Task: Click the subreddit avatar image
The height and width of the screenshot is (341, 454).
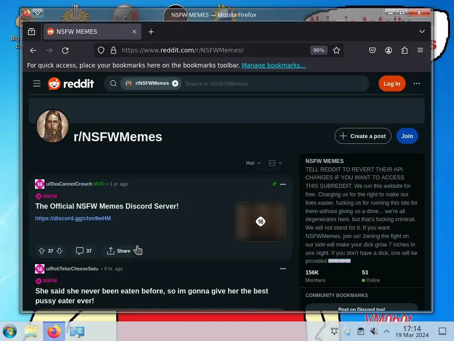Action: [x=52, y=126]
